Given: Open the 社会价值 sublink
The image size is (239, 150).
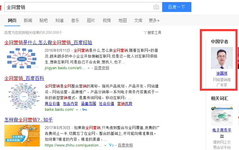Looking at the screenshot, I should tap(107, 103).
